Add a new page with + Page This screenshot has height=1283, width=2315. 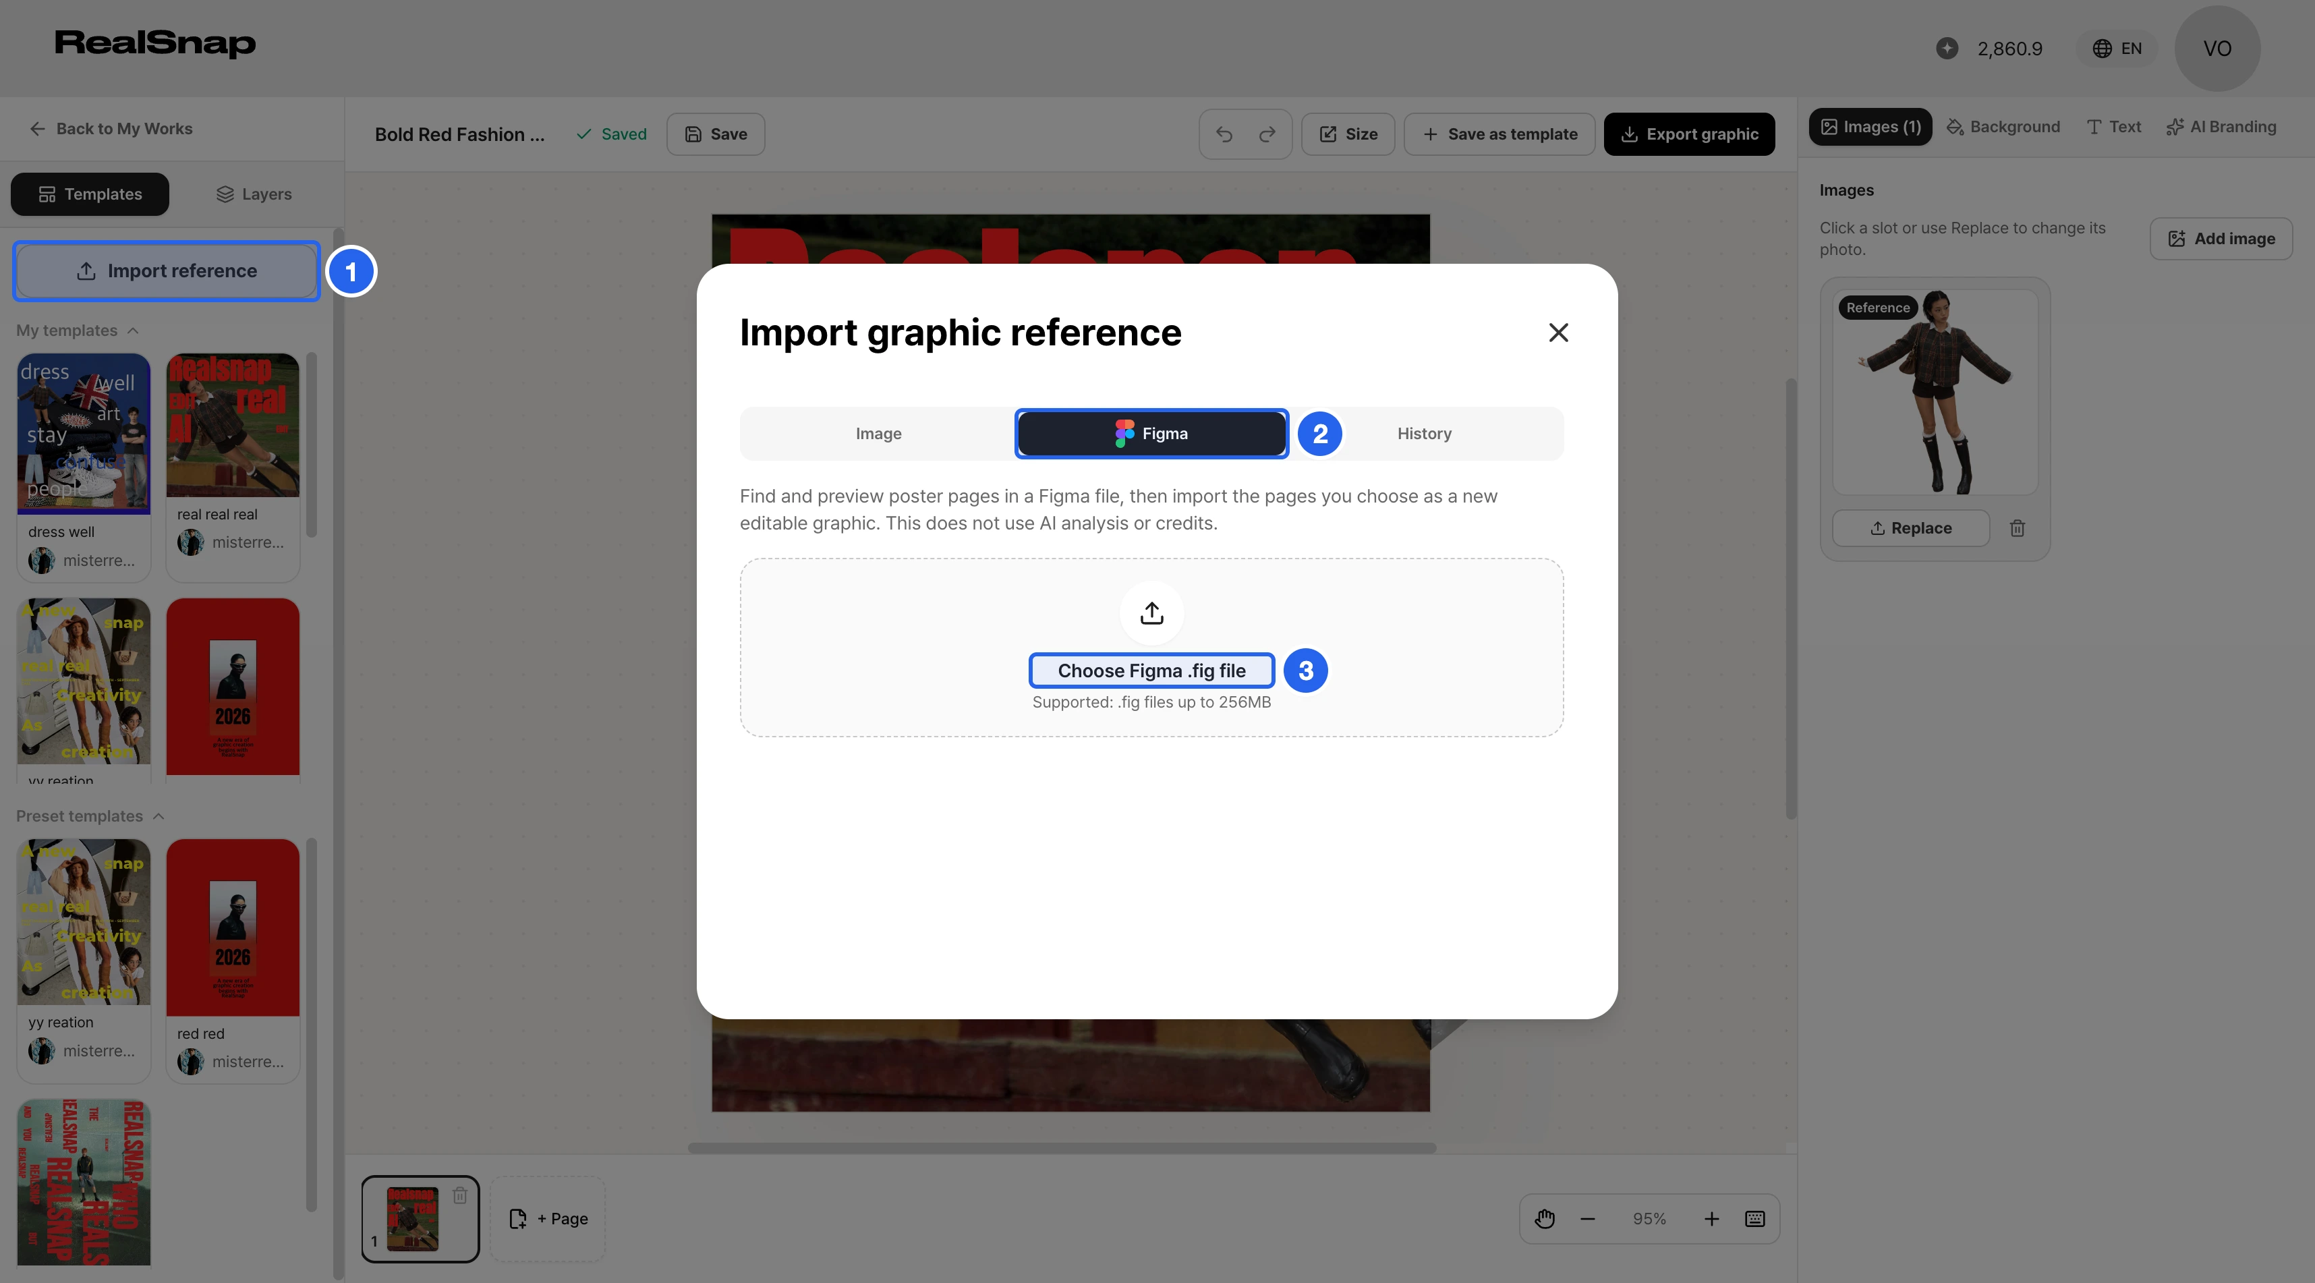tap(548, 1219)
